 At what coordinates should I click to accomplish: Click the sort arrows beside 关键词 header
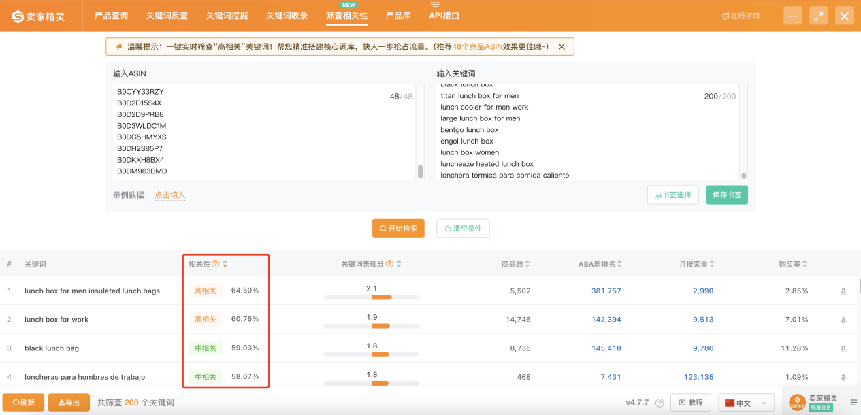(225, 263)
